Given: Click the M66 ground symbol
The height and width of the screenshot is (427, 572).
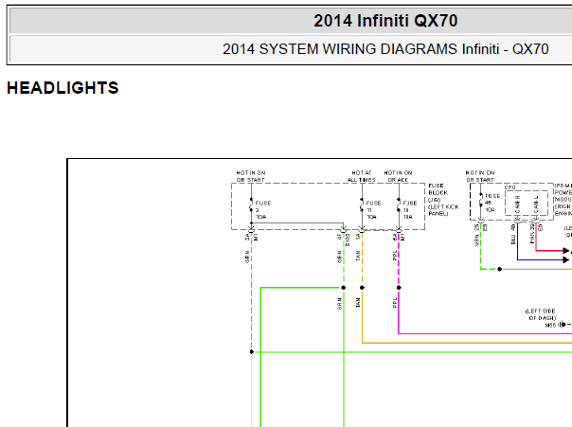Looking at the screenshot, I should click(563, 325).
